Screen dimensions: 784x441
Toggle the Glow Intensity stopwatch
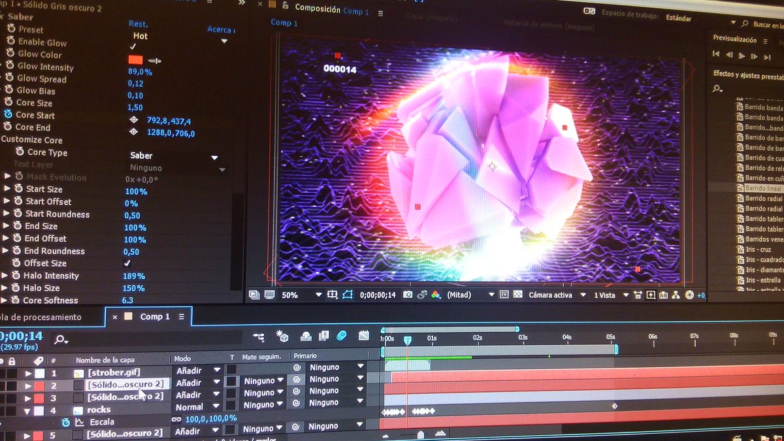coord(10,66)
